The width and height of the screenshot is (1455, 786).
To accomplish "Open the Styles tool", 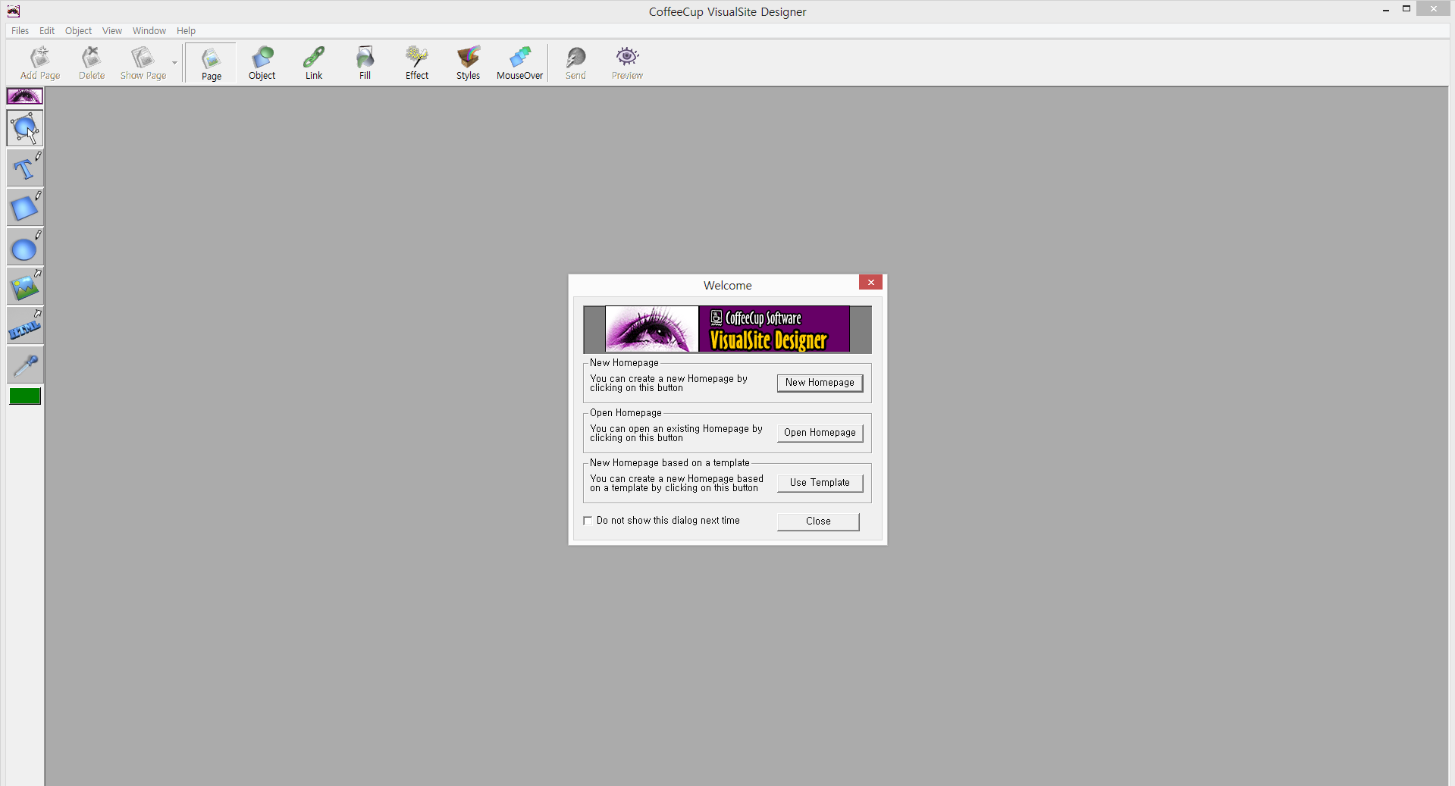I will (468, 63).
